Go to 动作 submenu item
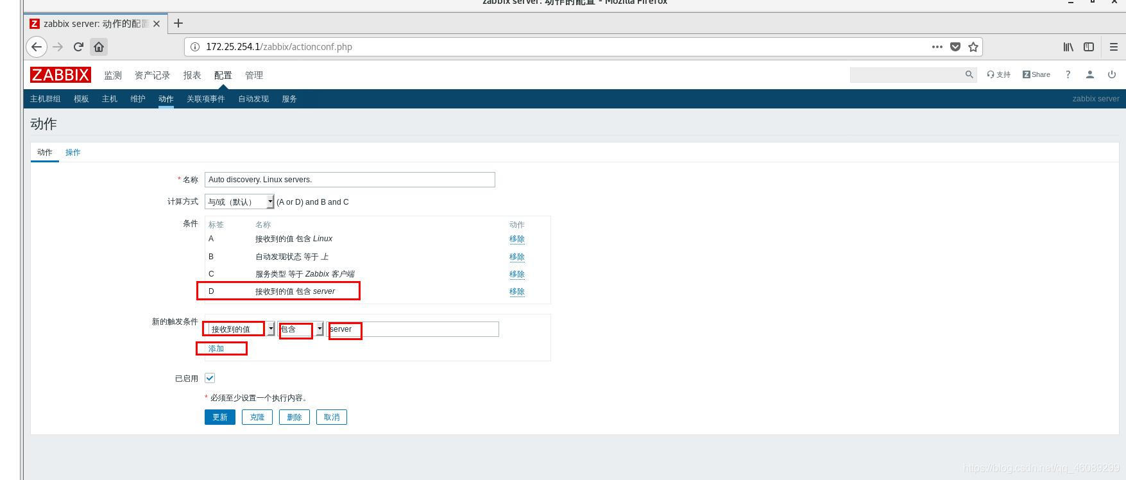 click(166, 99)
